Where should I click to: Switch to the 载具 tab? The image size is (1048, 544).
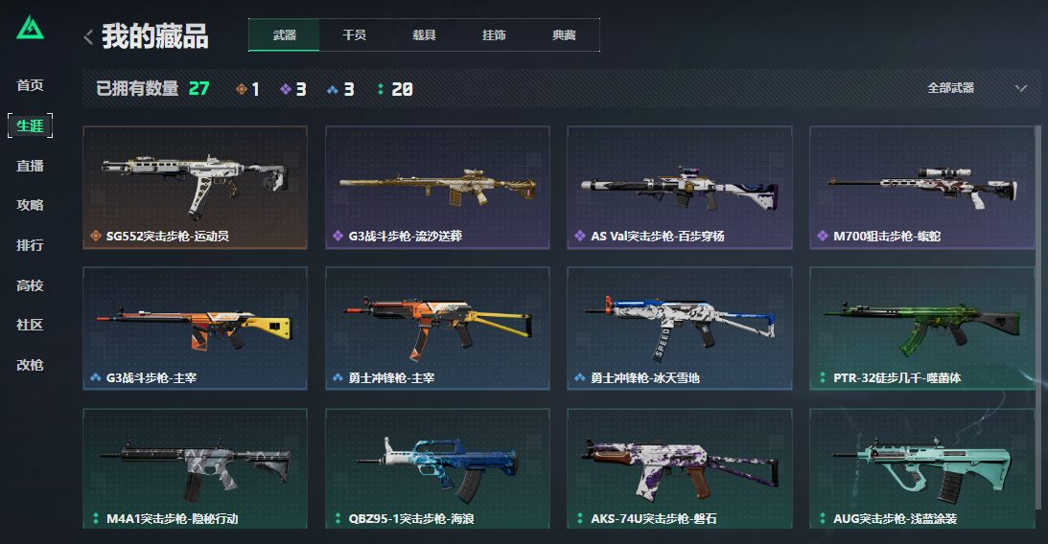(424, 34)
